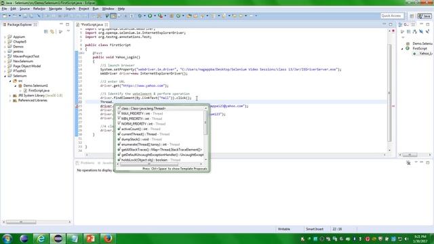Open the Run button dropdown arrow
The image size is (434, 244).
pyautogui.click(x=155, y=16)
